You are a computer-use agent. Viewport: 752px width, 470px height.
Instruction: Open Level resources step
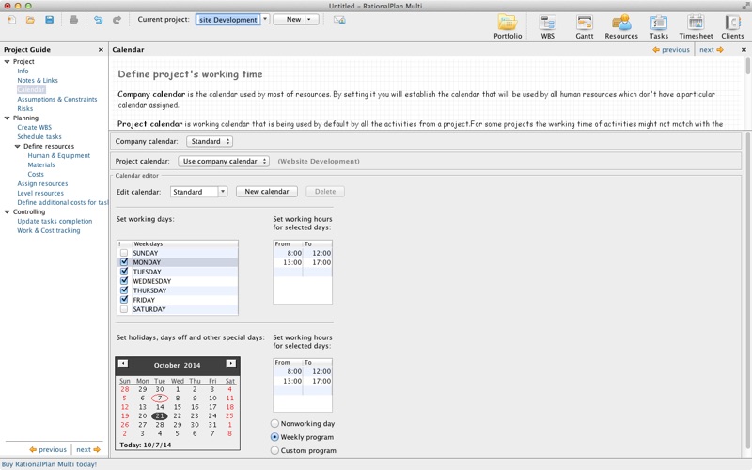coord(40,193)
